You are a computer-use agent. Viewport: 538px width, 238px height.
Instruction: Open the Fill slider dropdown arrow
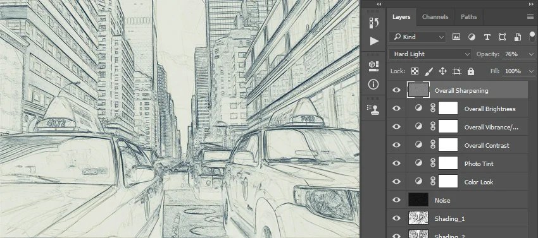point(532,71)
